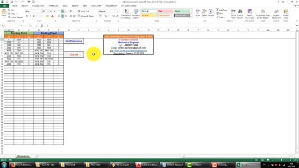Open the Clear dropdown in Editing group
This screenshot has width=299, height=168.
221,17
